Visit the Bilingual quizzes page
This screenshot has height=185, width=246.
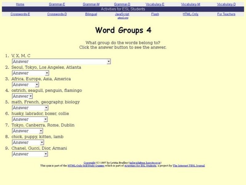pyautogui.click(x=91, y=14)
